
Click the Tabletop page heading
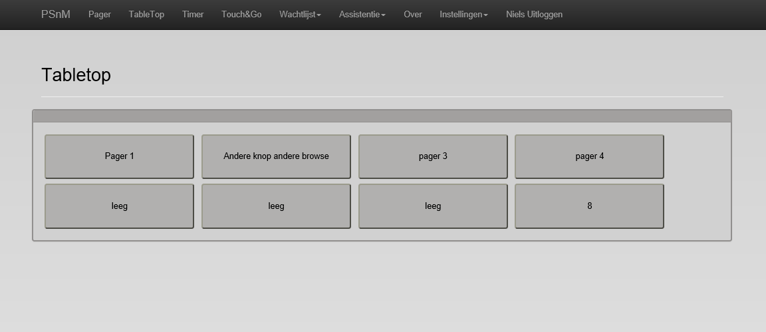tap(76, 75)
